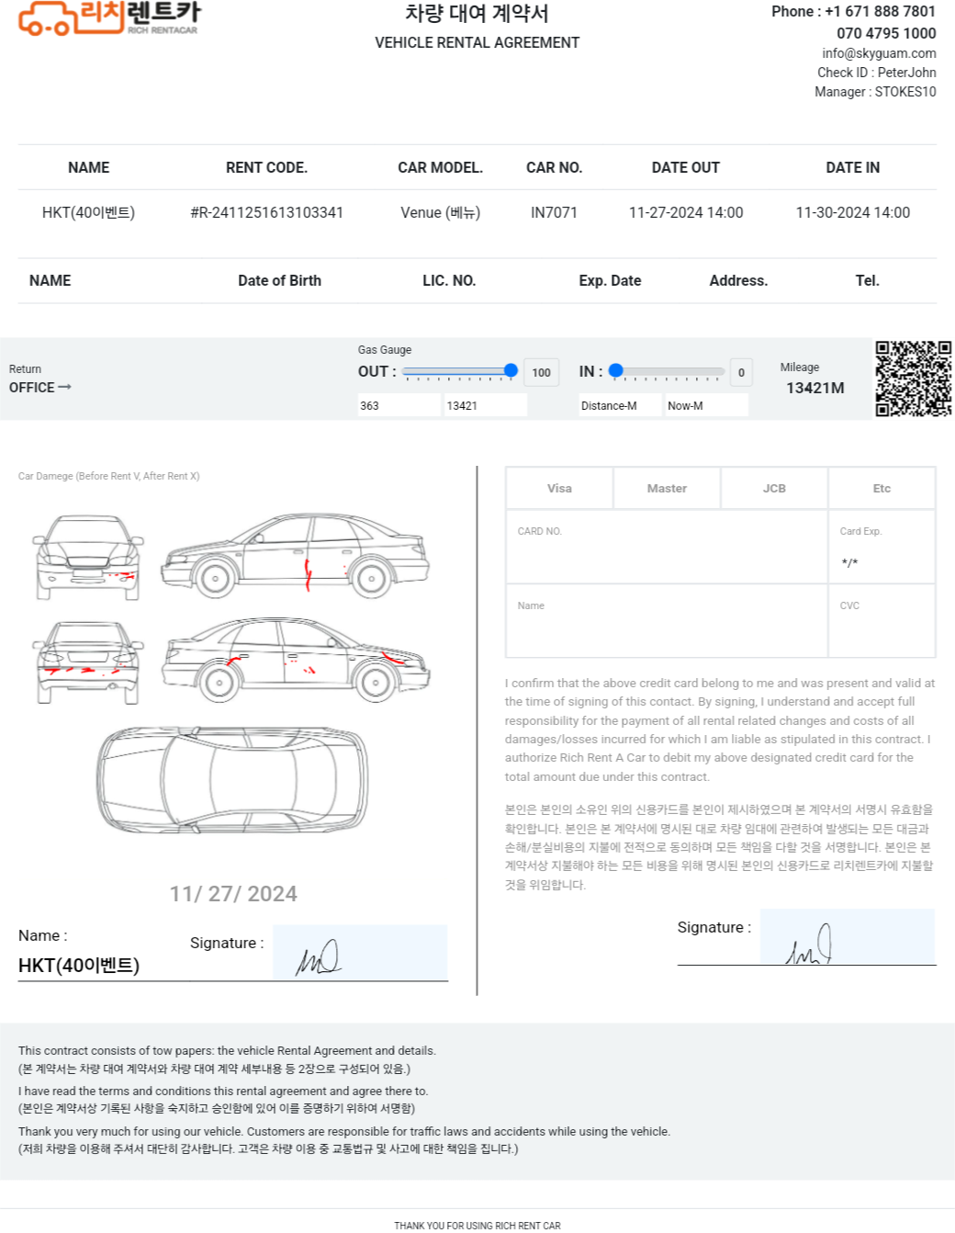The image size is (955, 1233).
Task: Click the CVC field
Action: [x=882, y=621]
